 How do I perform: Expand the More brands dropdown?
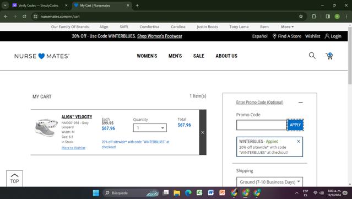288,26
